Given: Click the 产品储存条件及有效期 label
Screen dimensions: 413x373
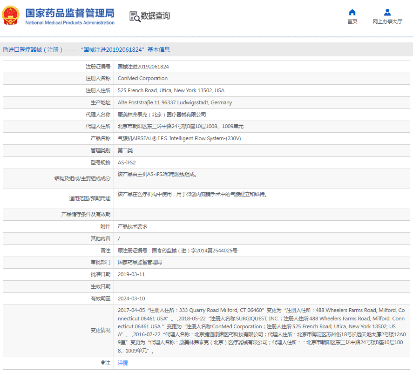Looking at the screenshot, I should tap(86, 214).
